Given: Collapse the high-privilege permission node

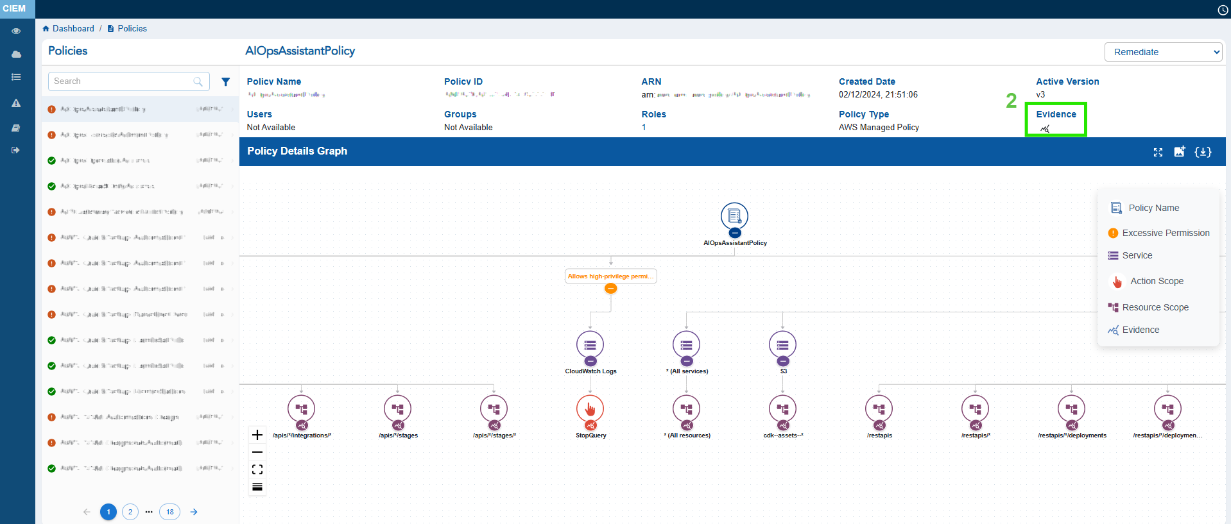Looking at the screenshot, I should (x=611, y=289).
